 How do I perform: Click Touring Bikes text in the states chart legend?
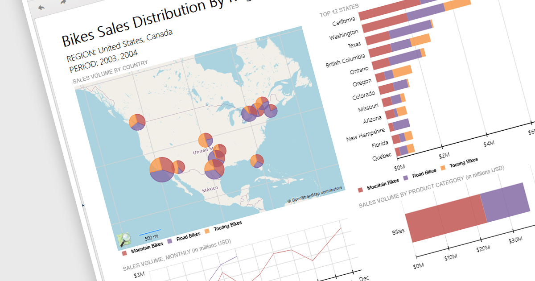[x=463, y=162]
